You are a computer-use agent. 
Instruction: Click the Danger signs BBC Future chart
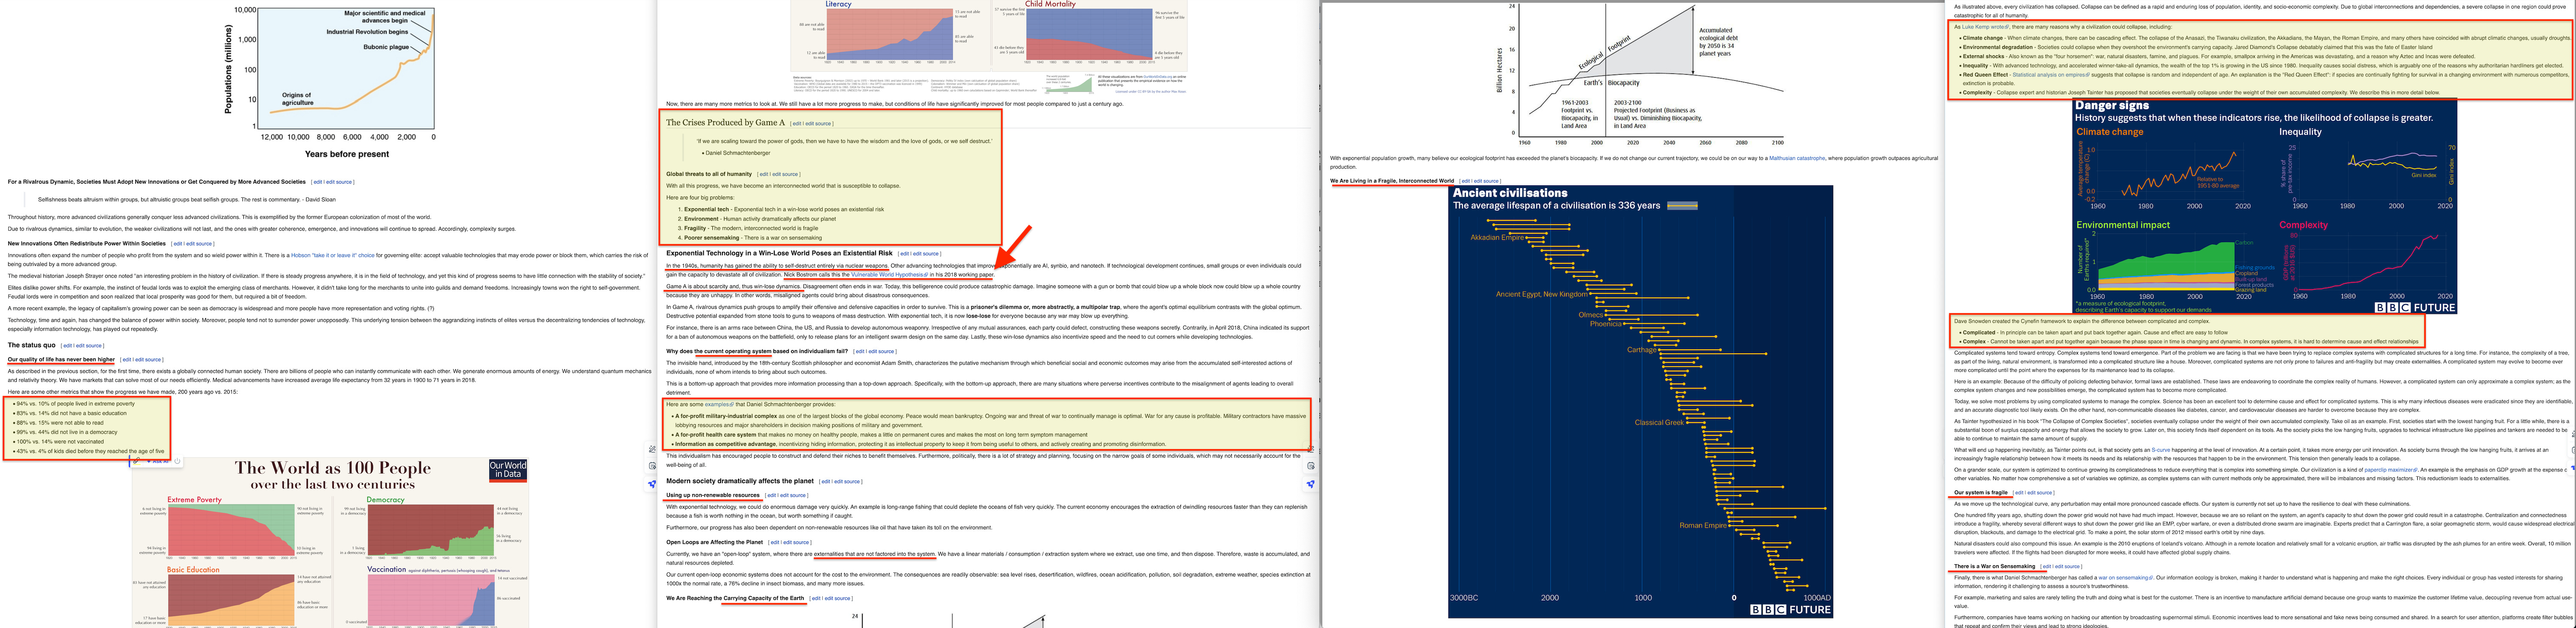click(2264, 206)
